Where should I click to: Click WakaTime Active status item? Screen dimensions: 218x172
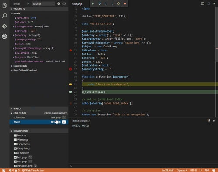tap(33, 170)
